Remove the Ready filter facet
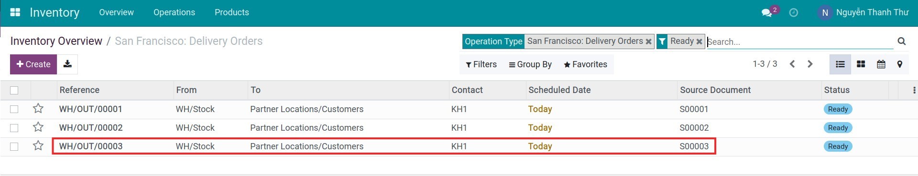918x176 pixels. 699,41
